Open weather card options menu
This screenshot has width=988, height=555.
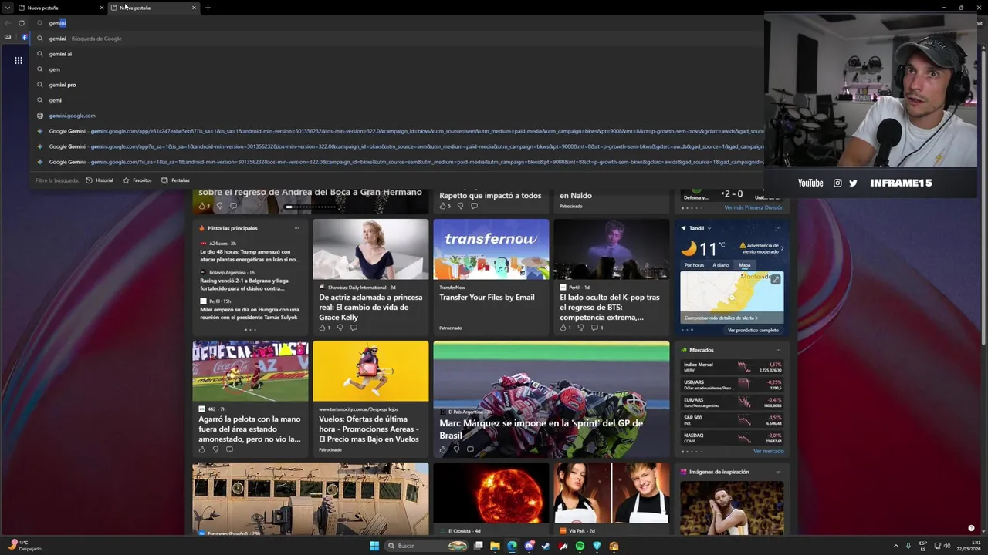(x=778, y=228)
